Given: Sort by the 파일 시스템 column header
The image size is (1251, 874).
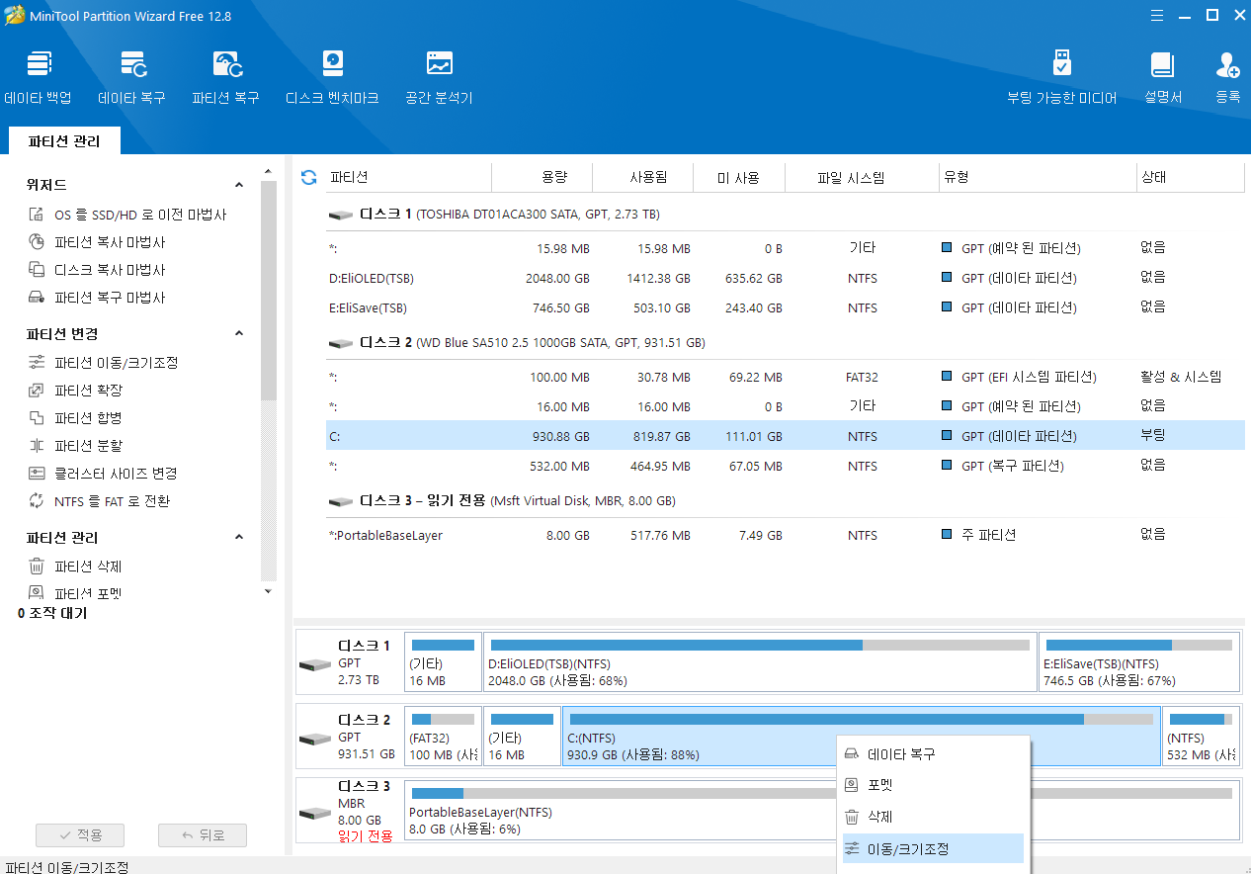Looking at the screenshot, I should click(862, 178).
